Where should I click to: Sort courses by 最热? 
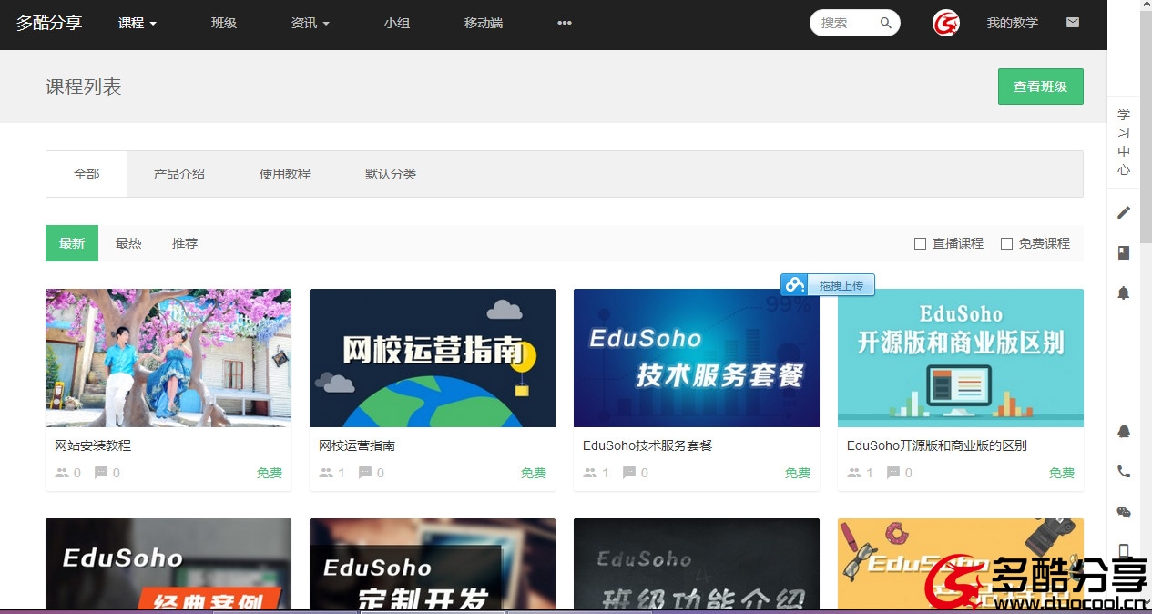128,243
